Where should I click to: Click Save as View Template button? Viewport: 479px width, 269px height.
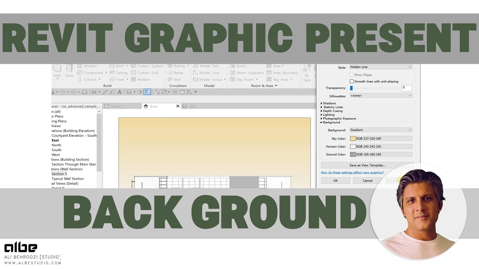click(367, 165)
